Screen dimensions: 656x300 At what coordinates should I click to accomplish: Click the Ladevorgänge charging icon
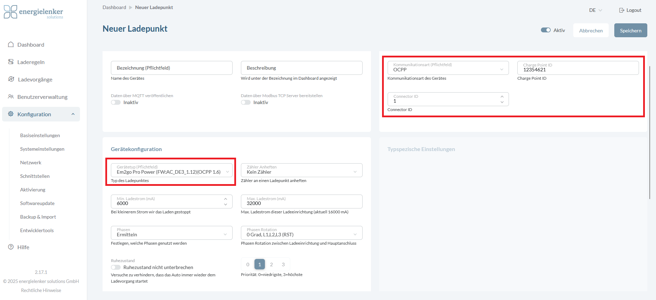(x=11, y=79)
